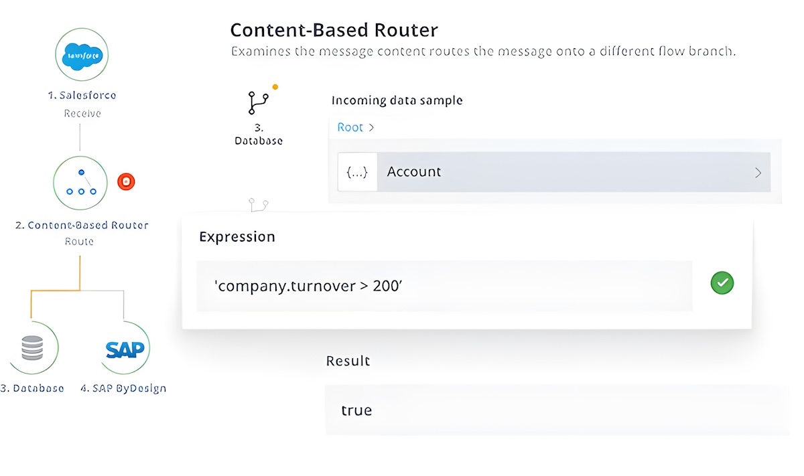Click the branch icon above 3. Database
Image resolution: width=804 pixels, height=476 pixels.
tap(257, 103)
